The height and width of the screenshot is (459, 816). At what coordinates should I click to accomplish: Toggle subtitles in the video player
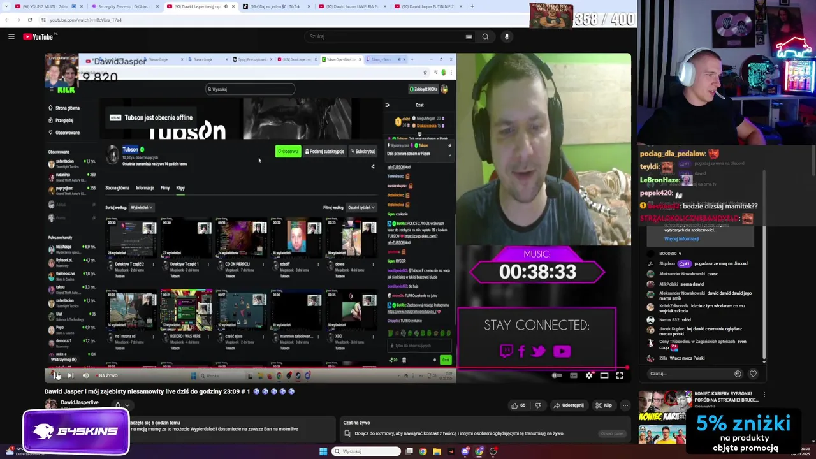click(x=574, y=375)
